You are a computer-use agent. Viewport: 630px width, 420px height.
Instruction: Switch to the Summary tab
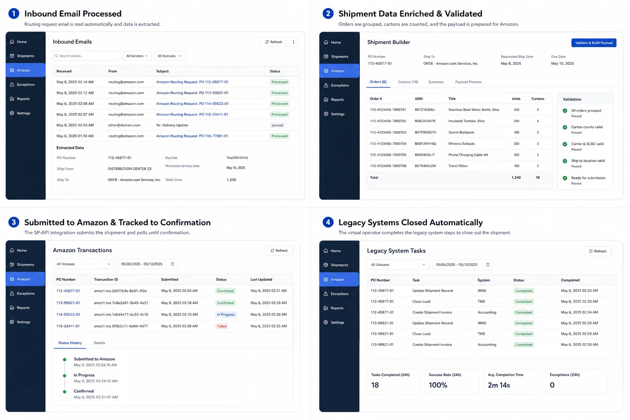[436, 82]
